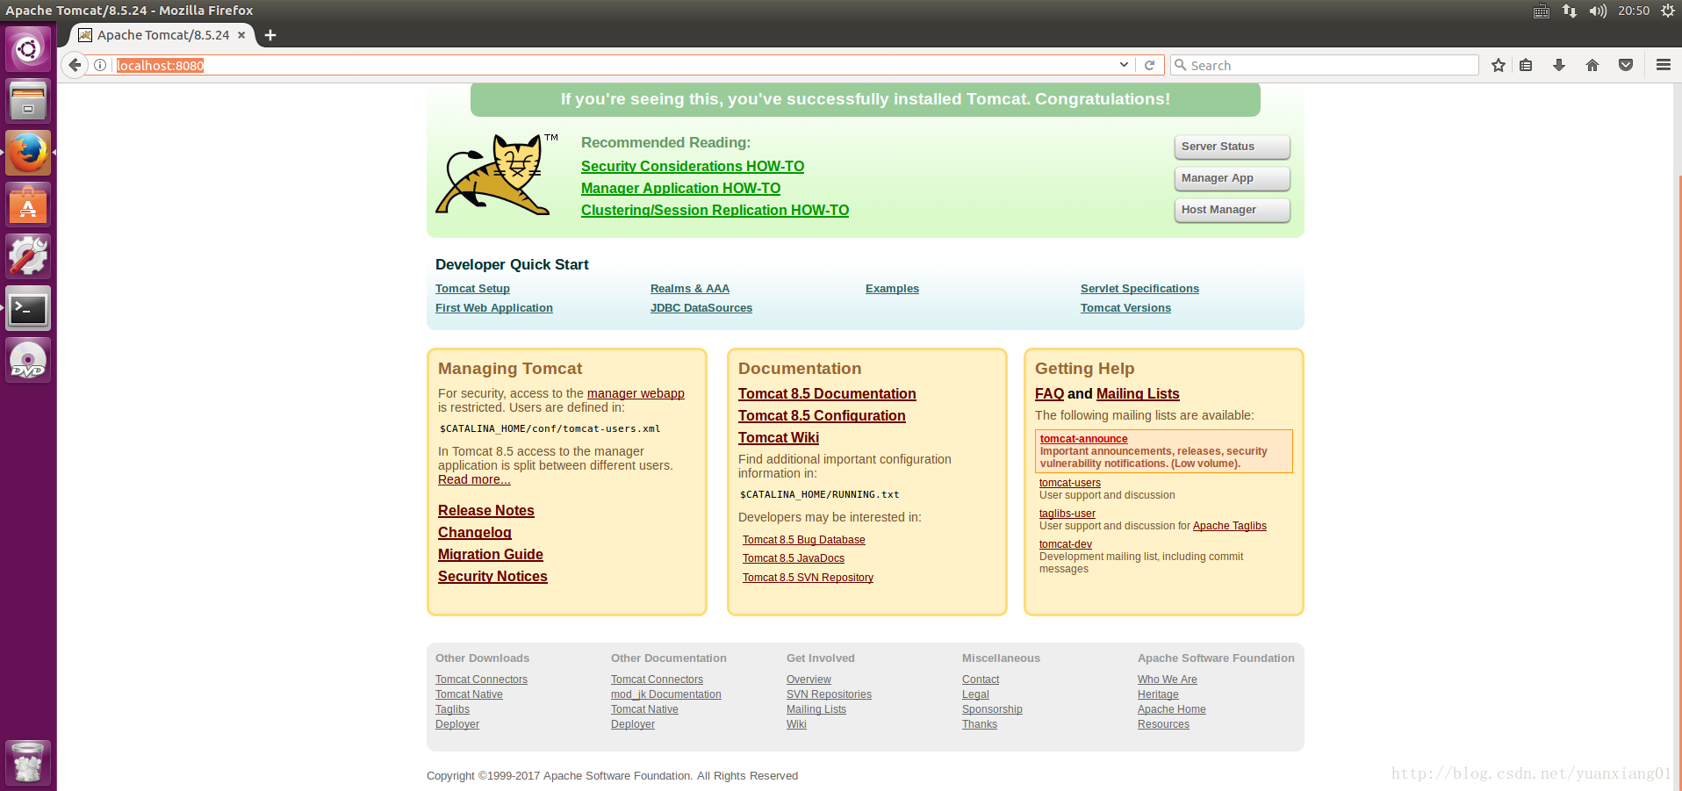
Task: Open Servlet Specifications link
Action: pos(1139,289)
